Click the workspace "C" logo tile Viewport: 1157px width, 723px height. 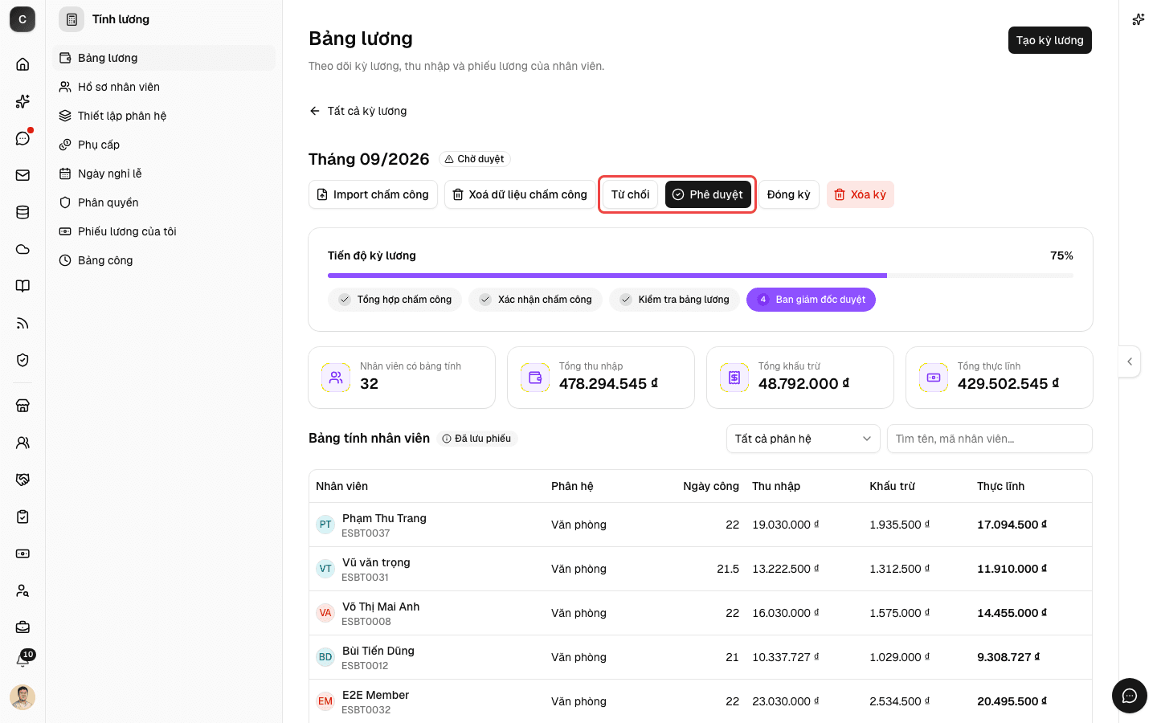tap(22, 19)
